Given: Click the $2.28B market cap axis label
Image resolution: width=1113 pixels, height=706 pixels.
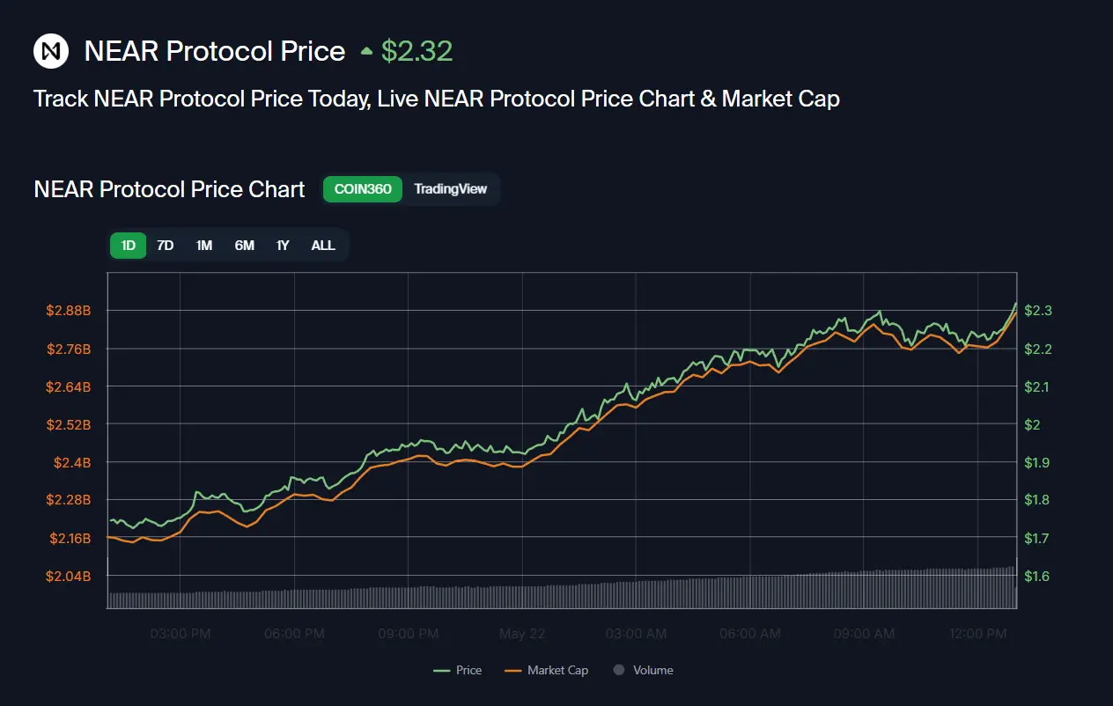Looking at the screenshot, I should pos(69,500).
